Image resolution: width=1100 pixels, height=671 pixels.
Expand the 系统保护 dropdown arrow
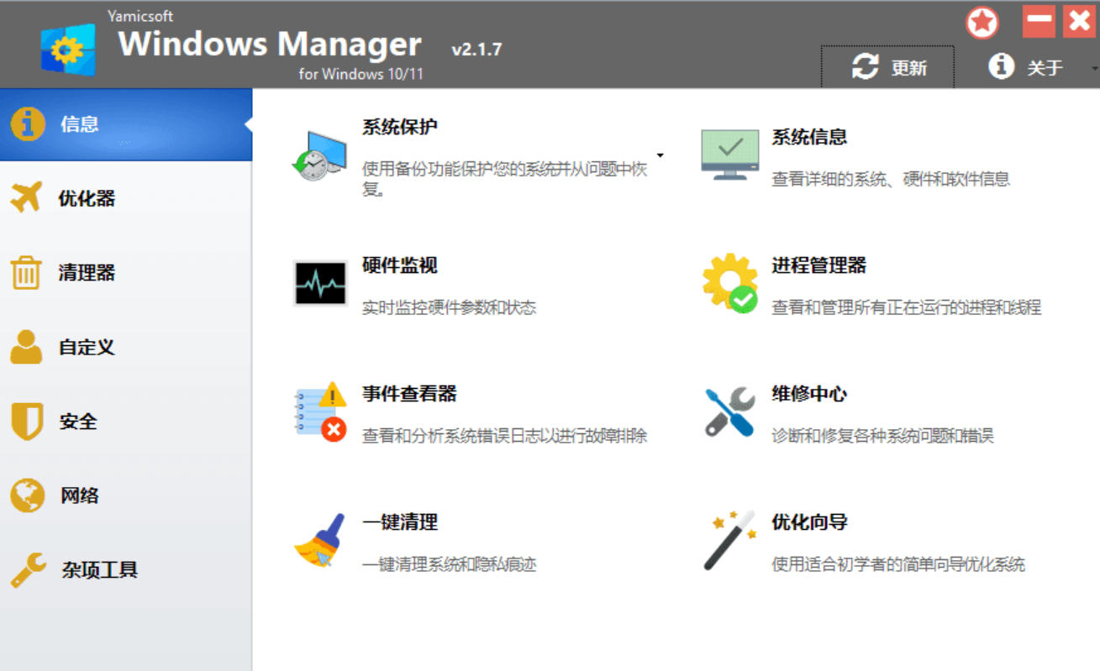660,155
